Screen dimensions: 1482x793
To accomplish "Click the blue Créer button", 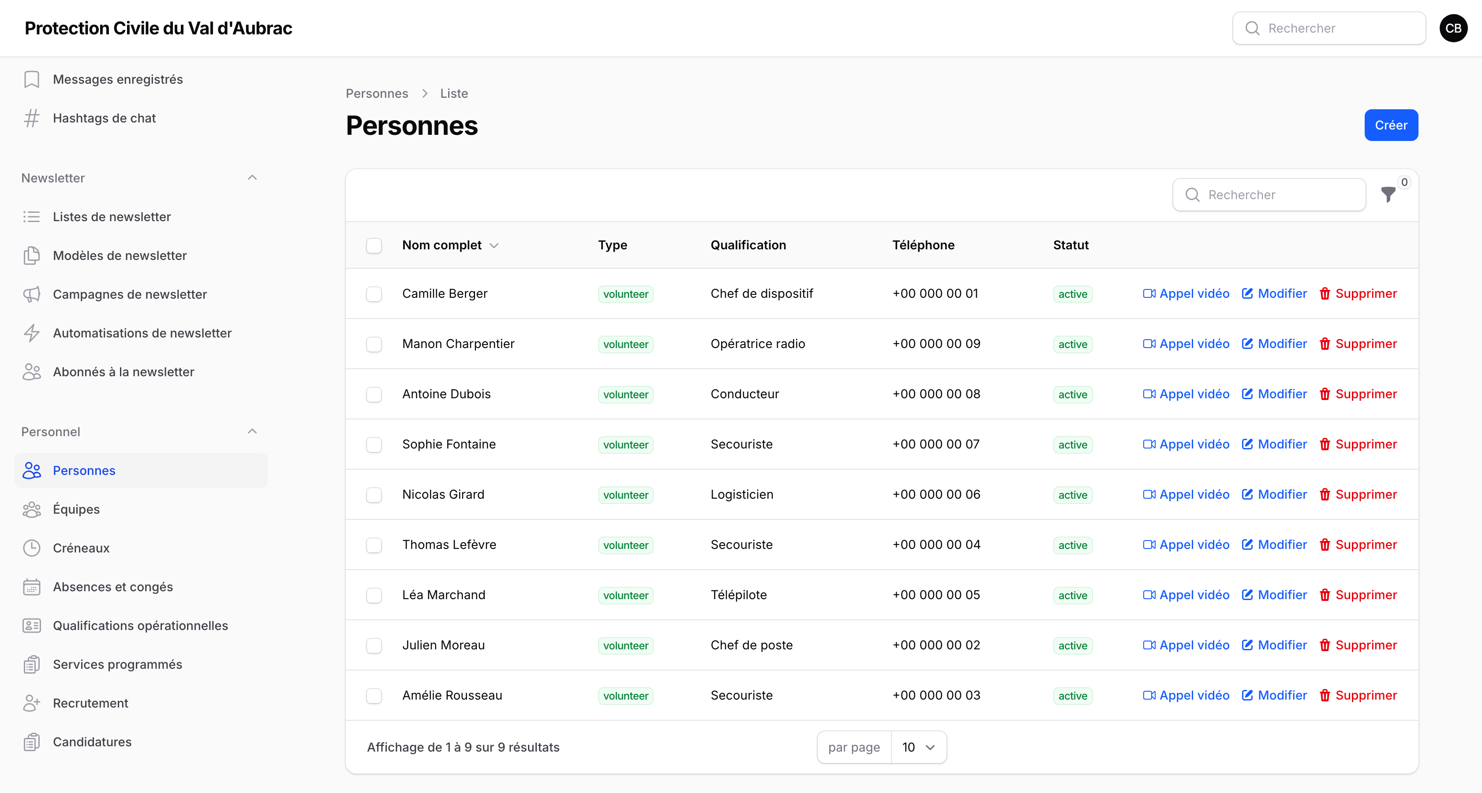I will (x=1391, y=125).
